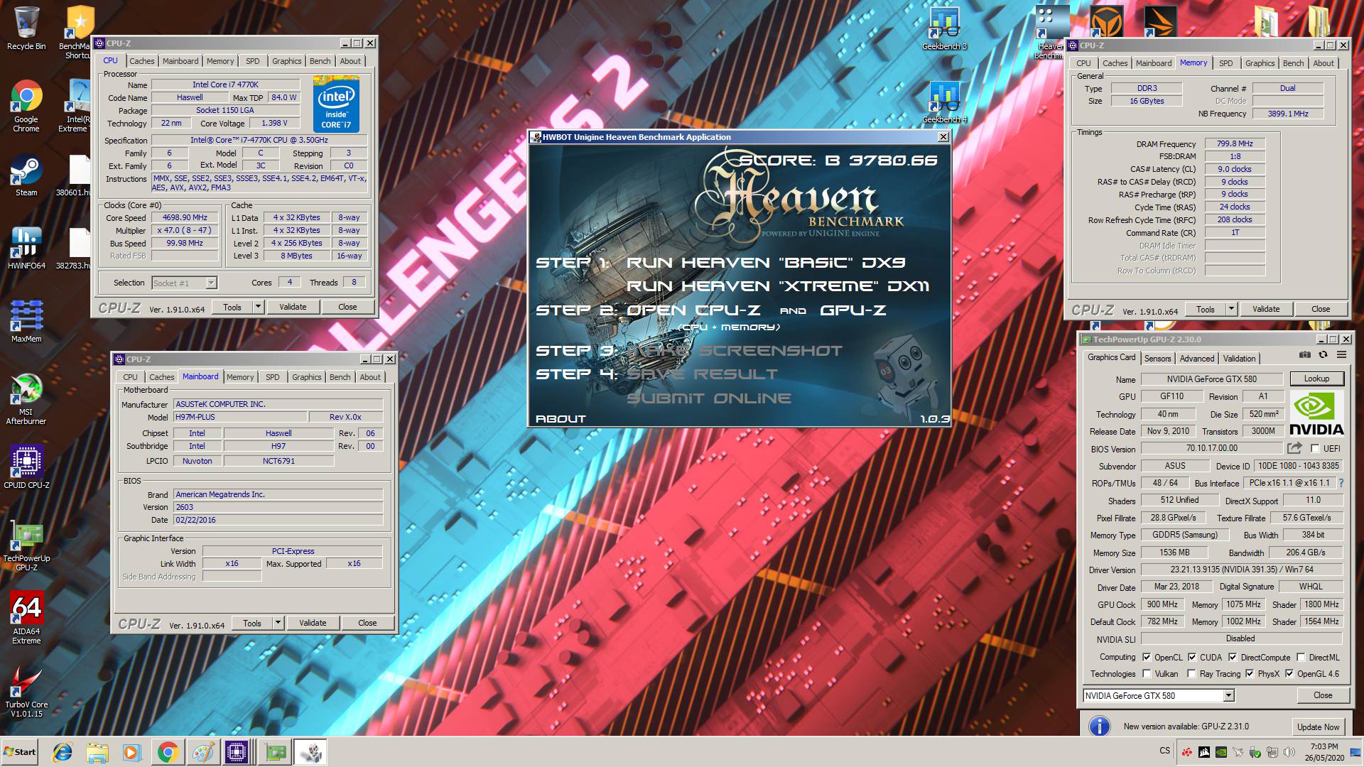Click Validate in the CPU-Z Mainboard window
1364x767 pixels.
[313, 623]
